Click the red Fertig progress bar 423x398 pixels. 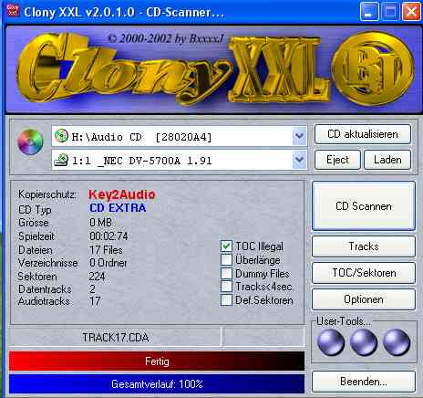click(x=157, y=361)
